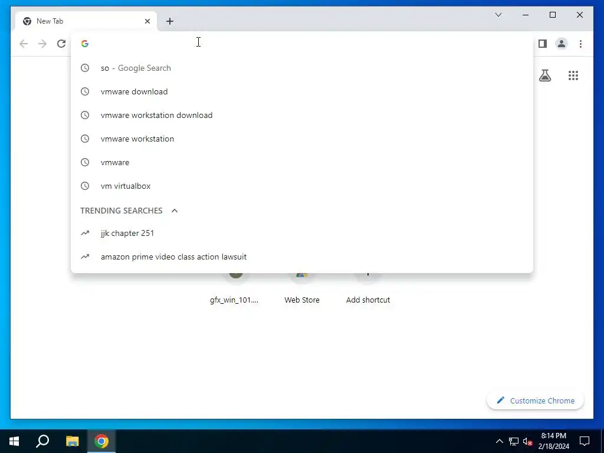The image size is (604, 453).
Task: Open the Google apps grid
Action: 573,75
